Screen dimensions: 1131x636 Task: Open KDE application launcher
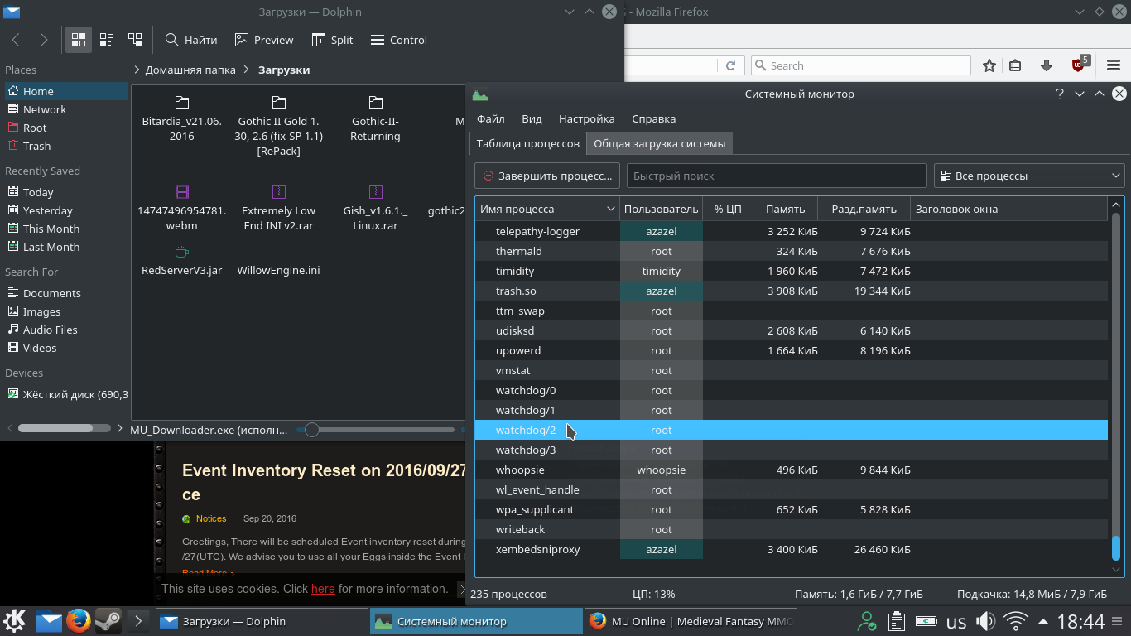15,620
